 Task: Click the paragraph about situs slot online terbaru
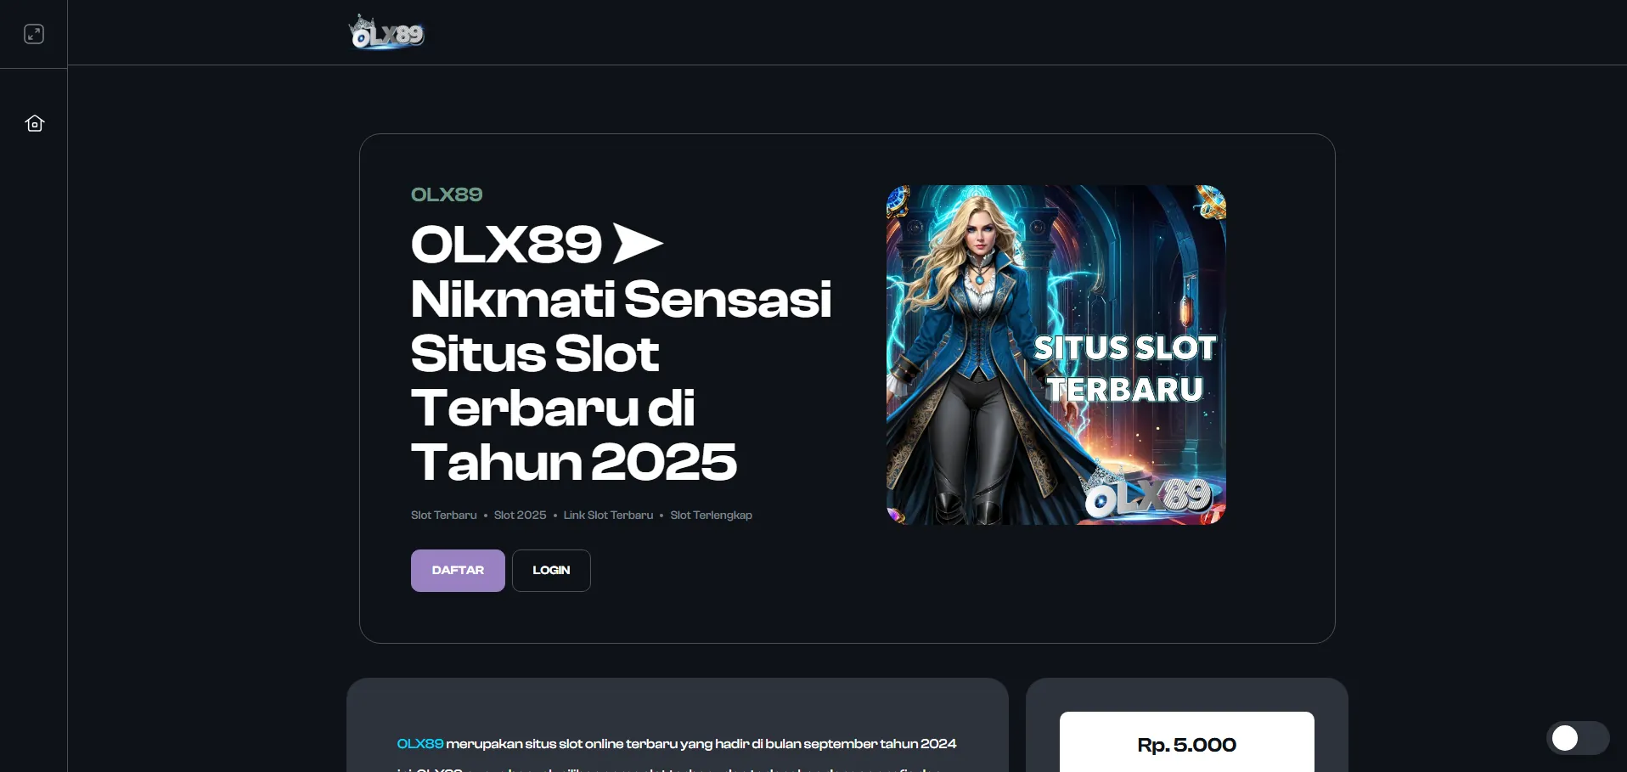[x=701, y=744]
